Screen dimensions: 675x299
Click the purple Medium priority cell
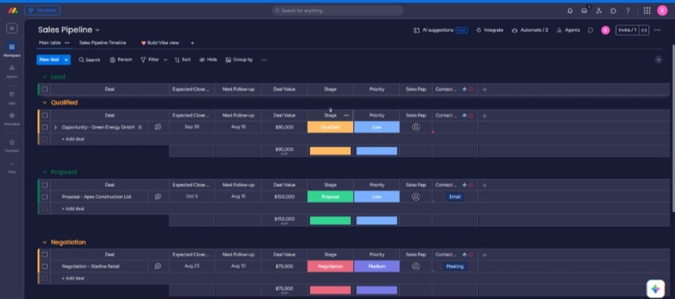(377, 266)
